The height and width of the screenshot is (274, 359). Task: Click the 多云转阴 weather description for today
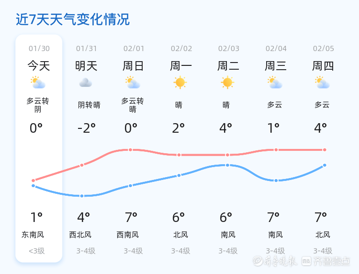pos(38,105)
